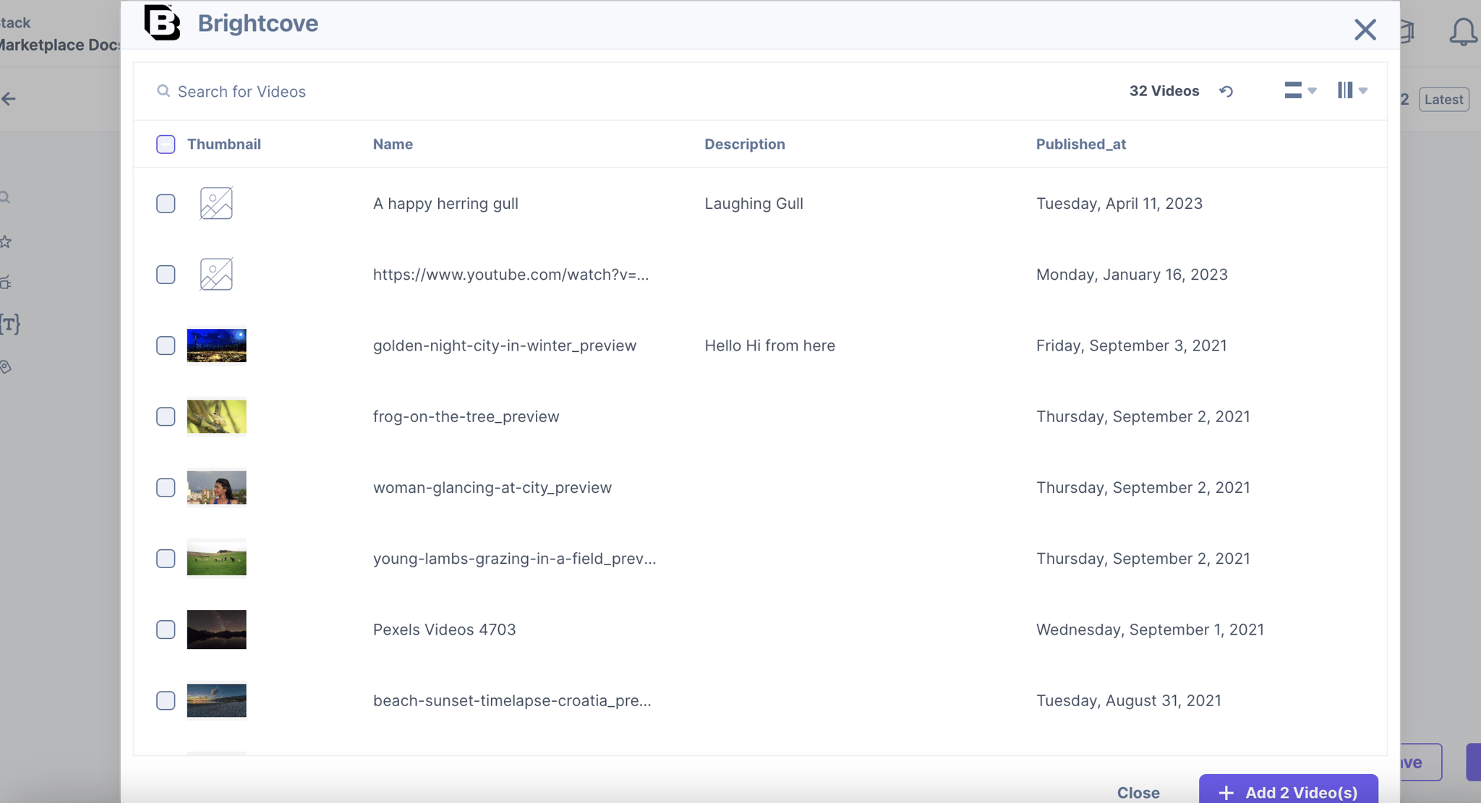This screenshot has width=1481, height=803.
Task: Click the Thumbnail column header
Action: pos(223,144)
